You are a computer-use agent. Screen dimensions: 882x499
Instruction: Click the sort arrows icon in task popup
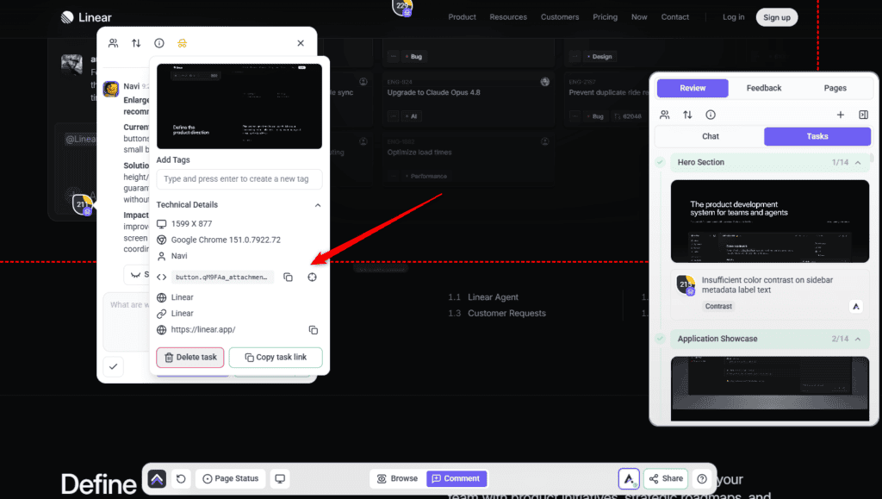136,43
